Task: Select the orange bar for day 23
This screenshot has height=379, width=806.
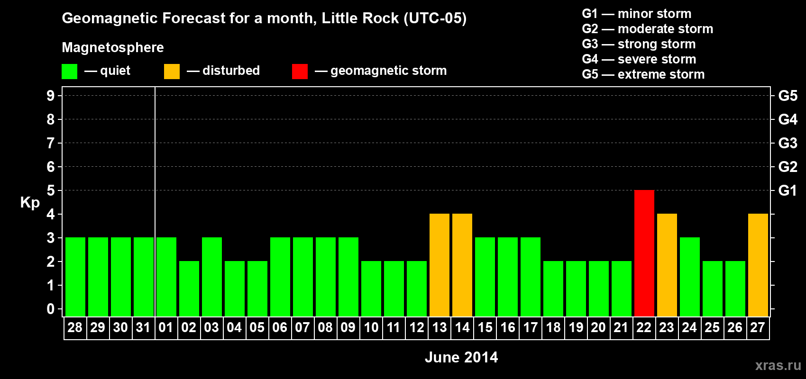Action: [x=667, y=265]
